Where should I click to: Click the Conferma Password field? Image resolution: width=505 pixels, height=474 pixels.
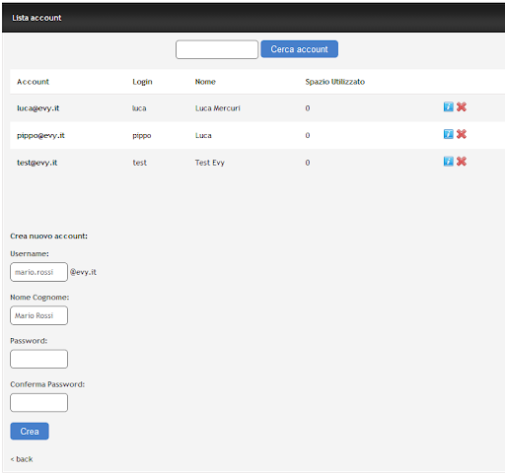(x=38, y=402)
